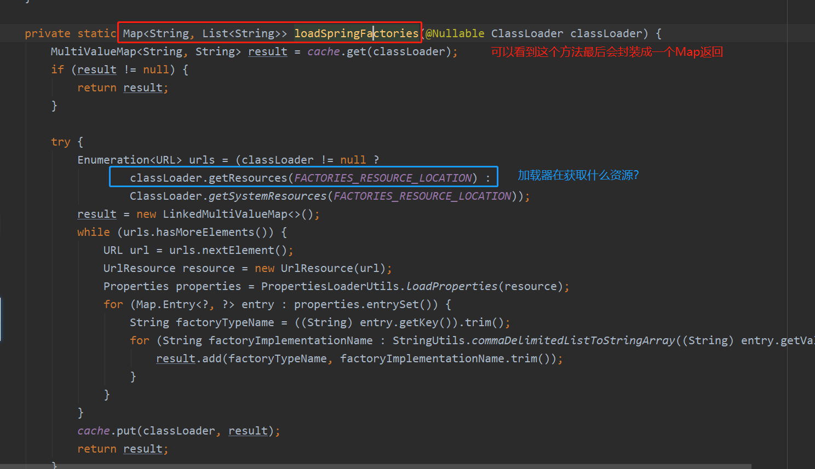Click the entrySet call
815x469 pixels.
tap(392, 304)
